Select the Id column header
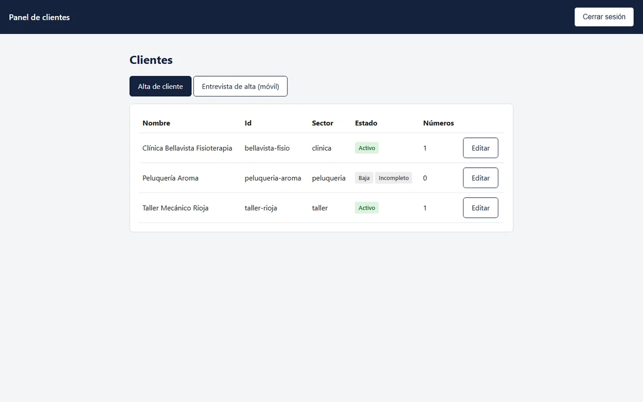This screenshot has height=402, width=643. click(248, 123)
